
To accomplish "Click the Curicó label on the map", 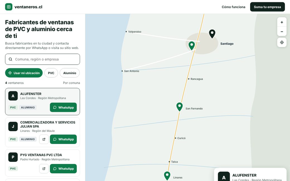I will (181, 138).
